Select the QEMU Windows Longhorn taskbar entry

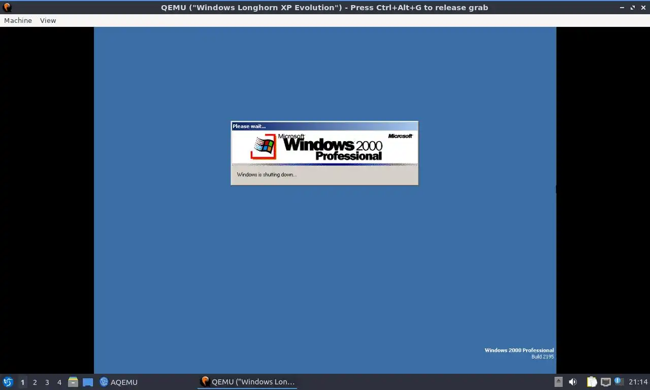(x=247, y=382)
